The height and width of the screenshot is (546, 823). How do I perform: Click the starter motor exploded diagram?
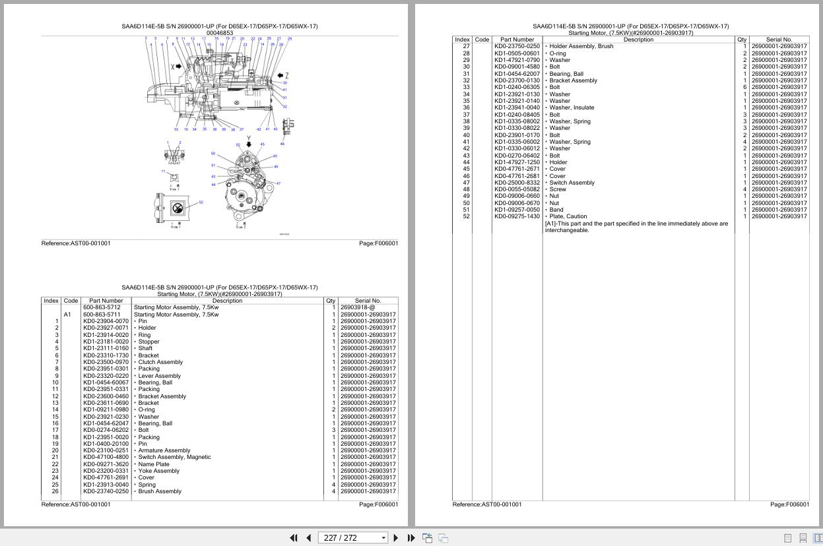point(220,135)
